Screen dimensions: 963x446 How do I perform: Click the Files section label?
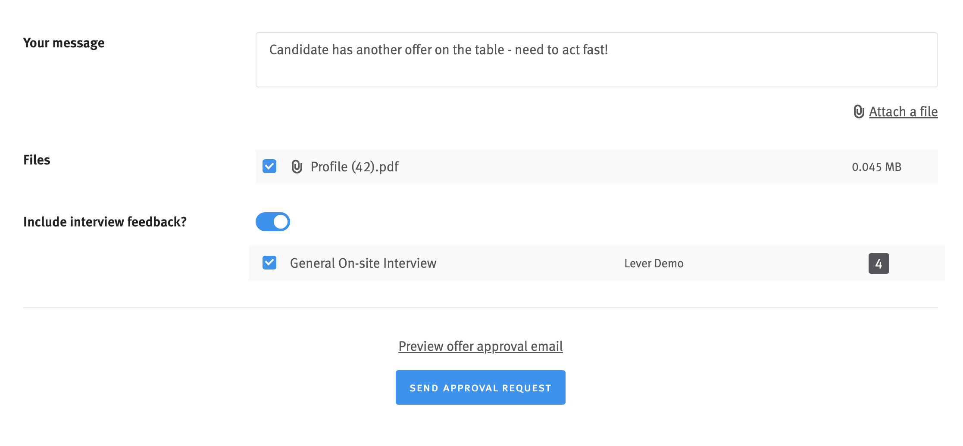(37, 160)
